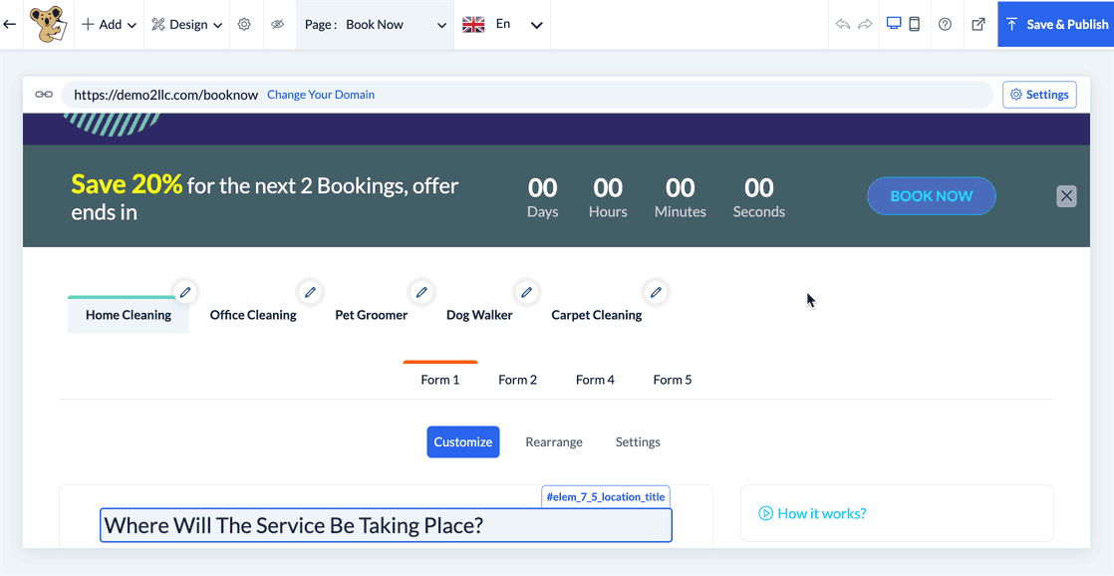Viewport: 1114px width, 576px height.
Task: Switch to the Rearrange tab
Action: tap(554, 441)
